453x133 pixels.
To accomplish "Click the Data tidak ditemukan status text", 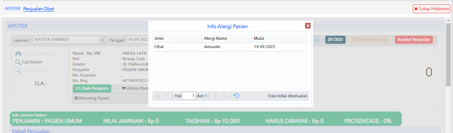I will pyautogui.click(x=288, y=96).
